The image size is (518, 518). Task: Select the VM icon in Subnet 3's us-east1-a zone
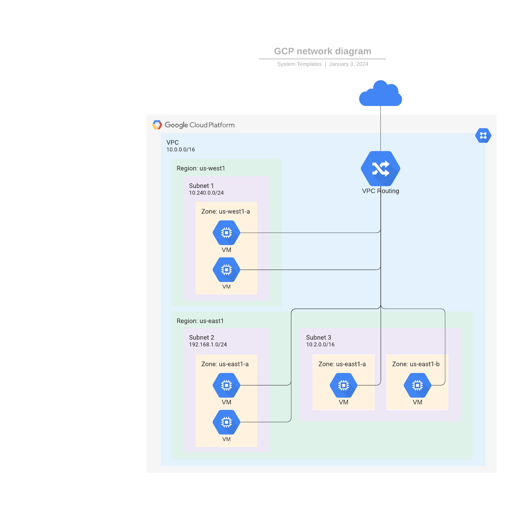[x=343, y=385]
